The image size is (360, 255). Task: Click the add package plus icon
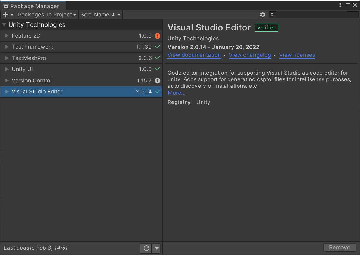6,15
